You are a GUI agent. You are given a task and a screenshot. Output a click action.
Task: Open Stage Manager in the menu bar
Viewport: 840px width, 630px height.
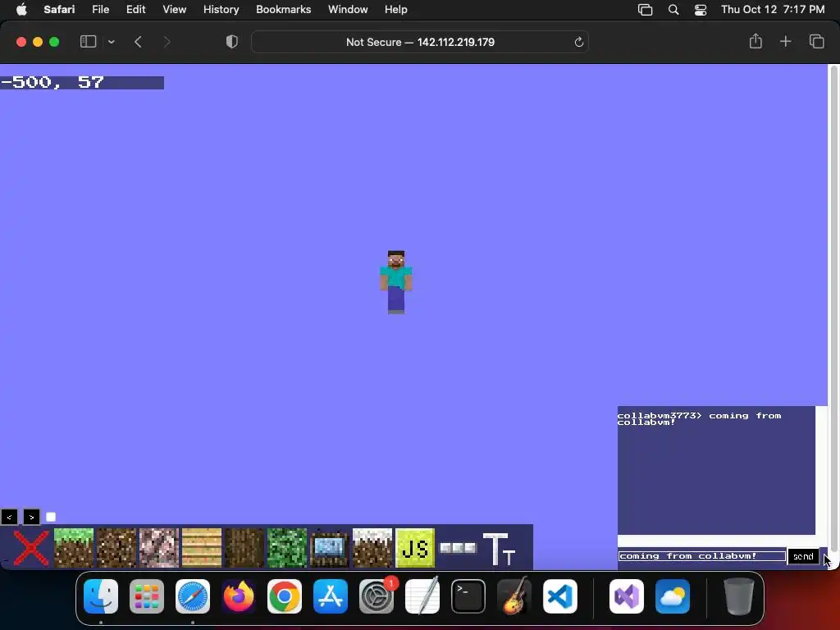[645, 10]
